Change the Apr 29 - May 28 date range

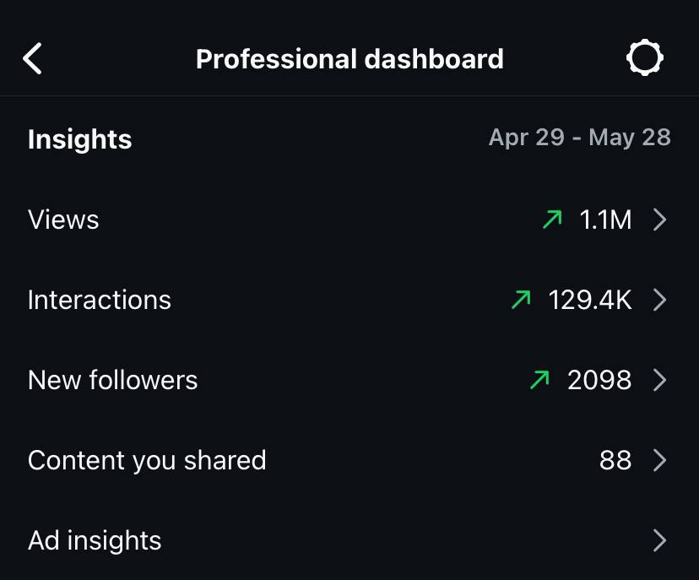[x=579, y=138]
